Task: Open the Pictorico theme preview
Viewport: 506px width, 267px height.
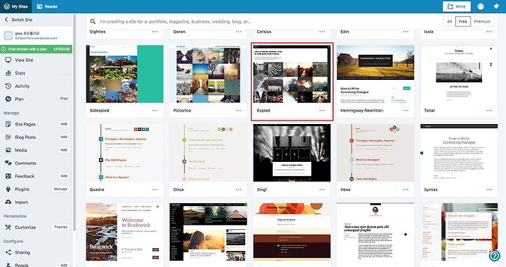Action: (x=208, y=74)
